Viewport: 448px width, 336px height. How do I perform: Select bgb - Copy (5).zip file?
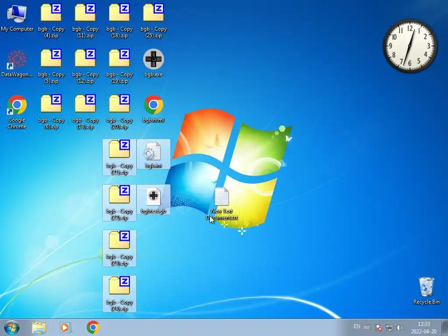pos(51,66)
